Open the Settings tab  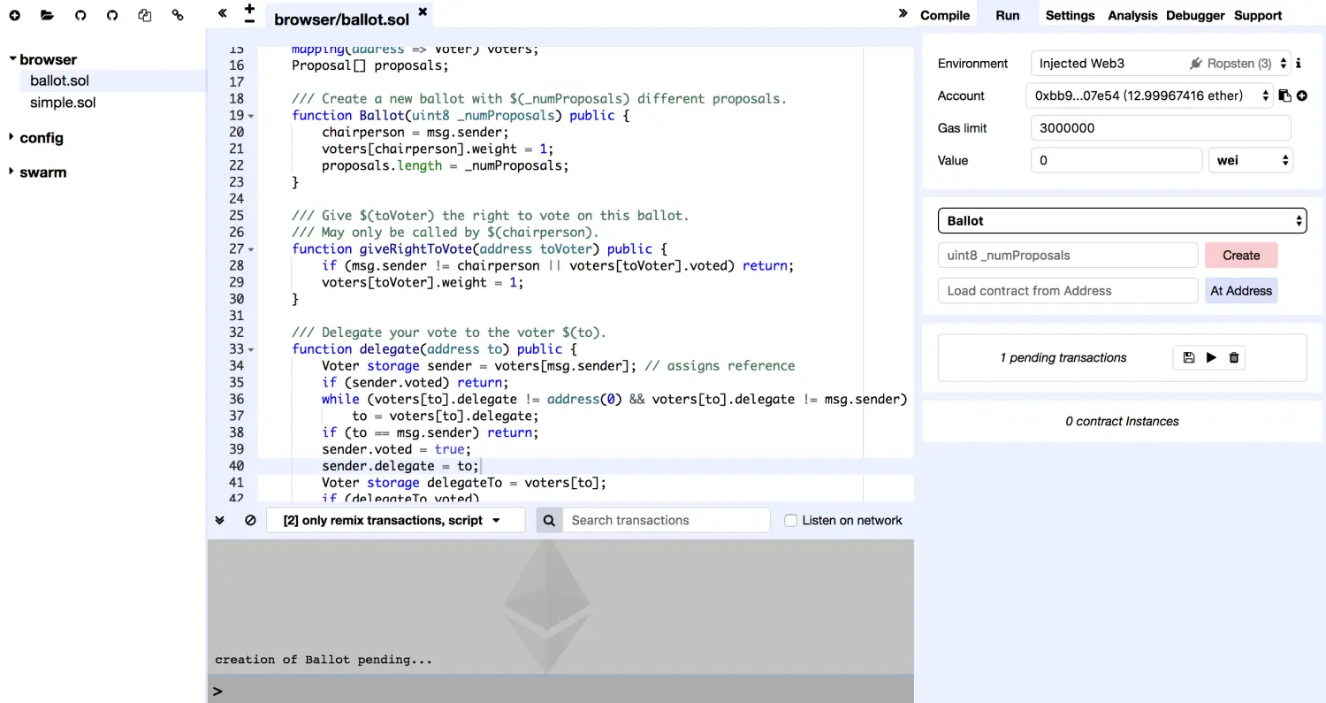pos(1070,15)
